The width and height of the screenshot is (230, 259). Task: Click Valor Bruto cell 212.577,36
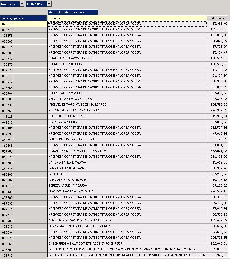pos(217,128)
